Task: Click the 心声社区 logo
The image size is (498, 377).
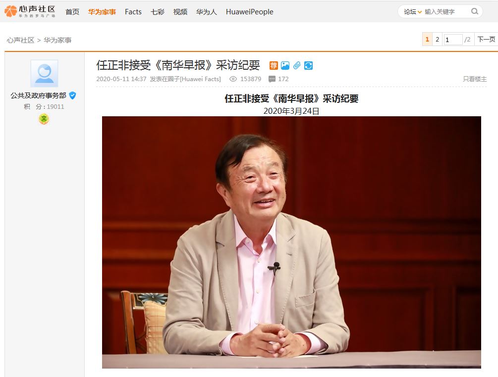Action: tap(30, 11)
